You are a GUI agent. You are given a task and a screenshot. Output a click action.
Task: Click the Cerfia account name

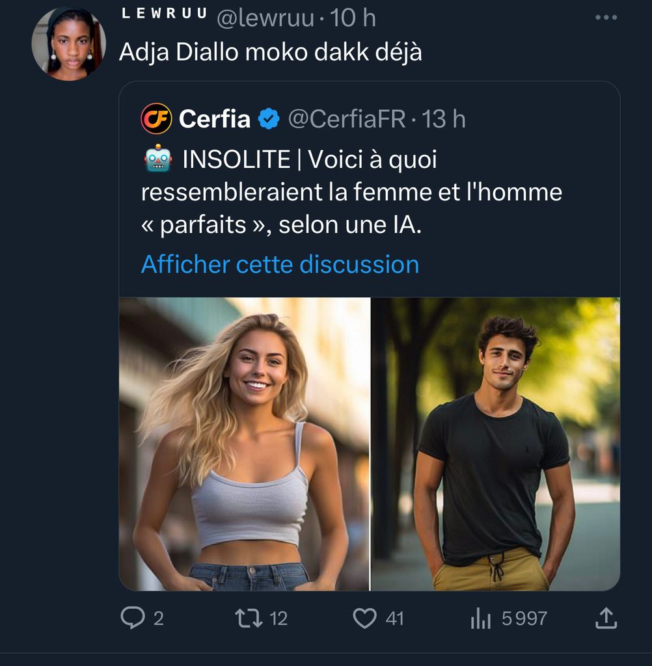point(215,119)
